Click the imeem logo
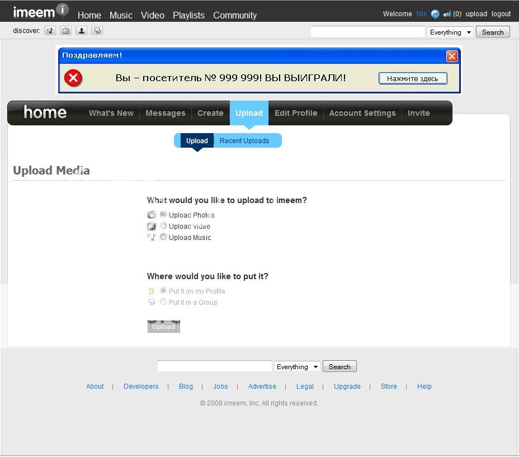The image size is (519, 457). point(41,11)
